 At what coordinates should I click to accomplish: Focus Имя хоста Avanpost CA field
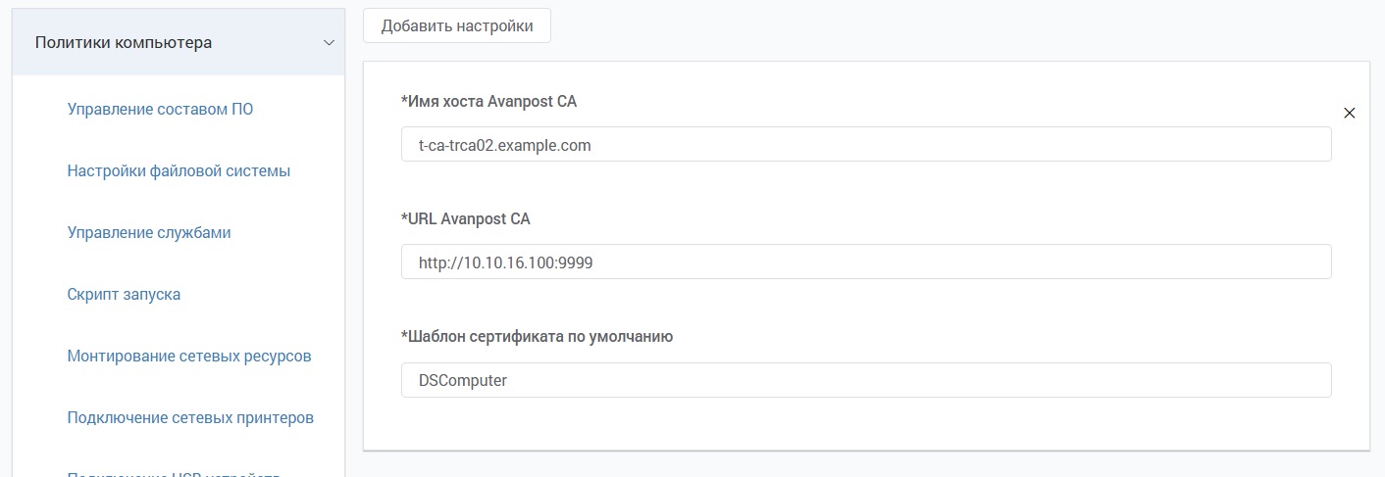866,145
